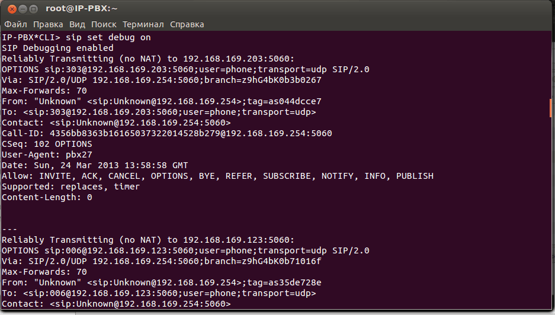
Task: Open the Терминал menu
Action: [143, 24]
